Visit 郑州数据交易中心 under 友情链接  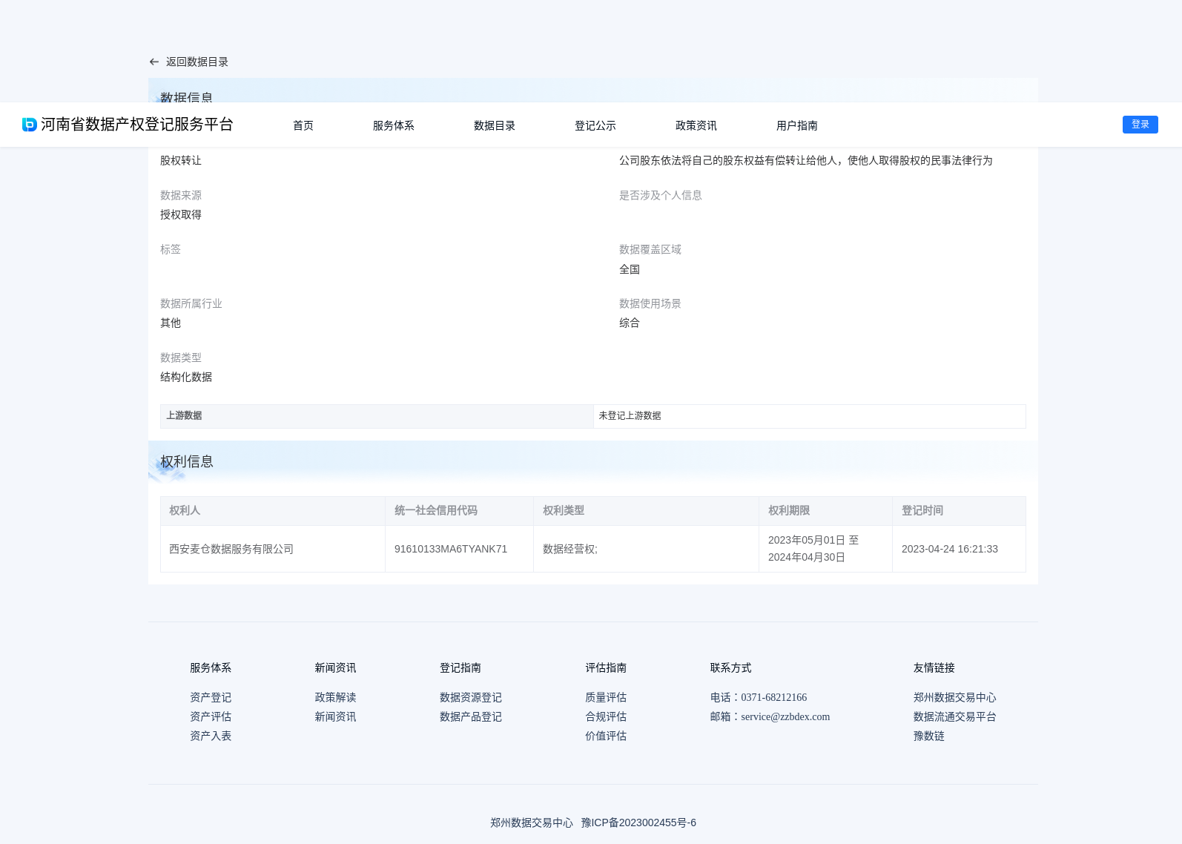click(955, 697)
